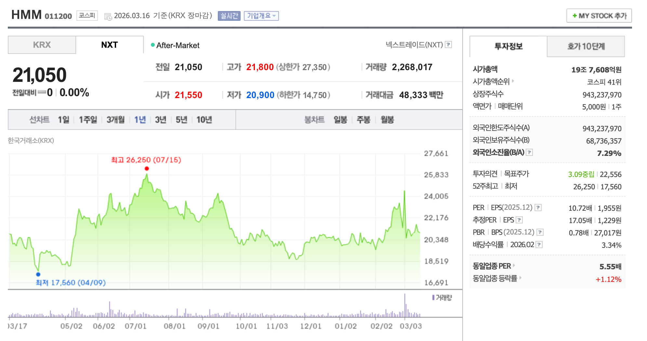
Task: Select the 5년 line chart period
Action: tap(181, 120)
